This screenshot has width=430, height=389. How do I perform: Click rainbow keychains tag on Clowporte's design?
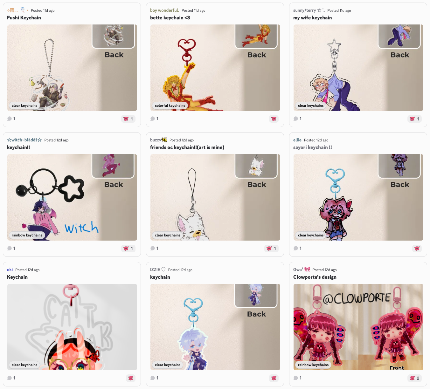point(313,365)
